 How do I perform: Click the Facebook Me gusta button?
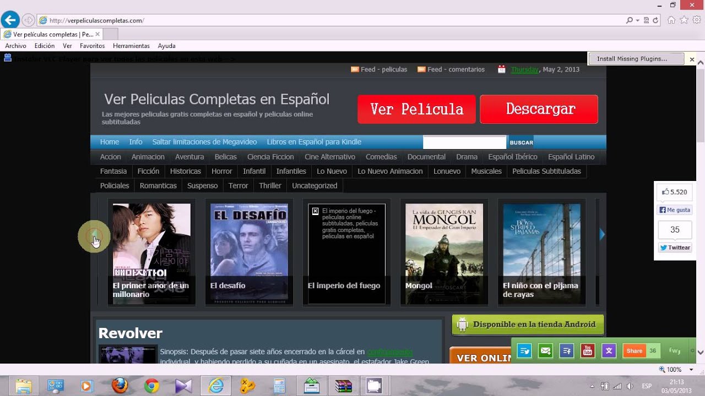(674, 210)
